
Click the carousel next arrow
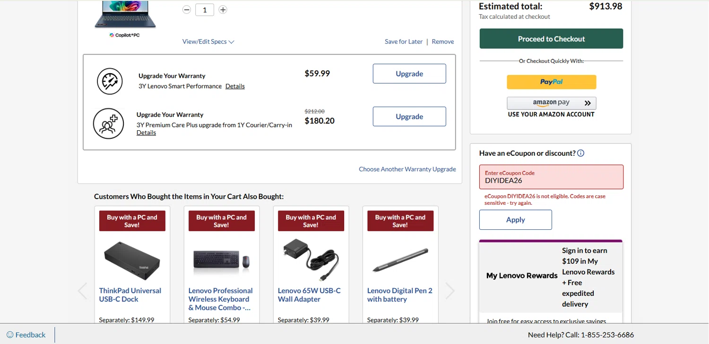(450, 291)
